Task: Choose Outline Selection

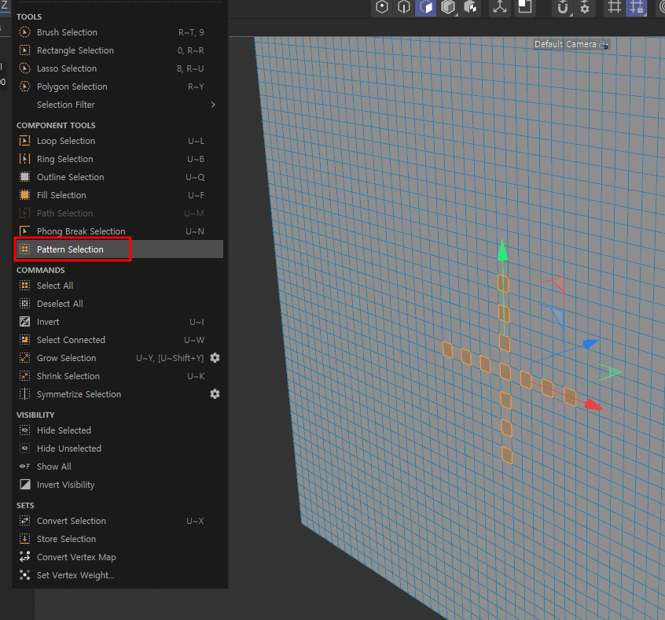Action: [x=120, y=177]
